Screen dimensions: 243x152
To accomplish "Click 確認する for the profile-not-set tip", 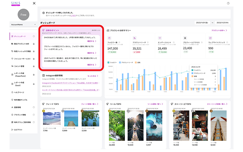I will (x=92, y=53).
